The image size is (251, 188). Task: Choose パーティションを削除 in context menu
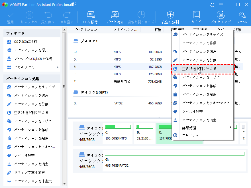click(x=203, y=94)
